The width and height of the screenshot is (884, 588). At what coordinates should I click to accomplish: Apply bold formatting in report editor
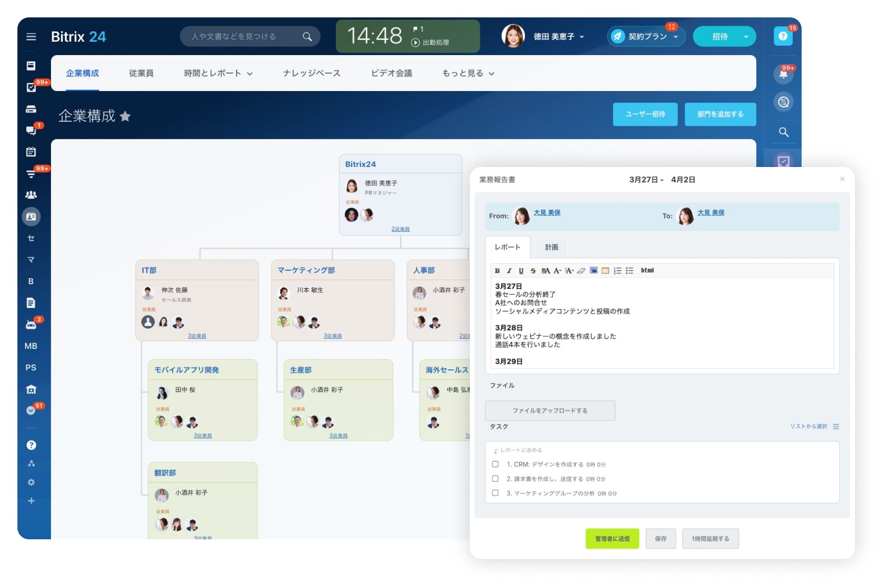[497, 271]
